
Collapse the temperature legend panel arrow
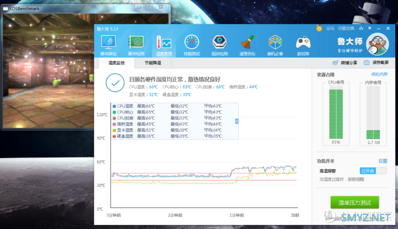click(237, 121)
